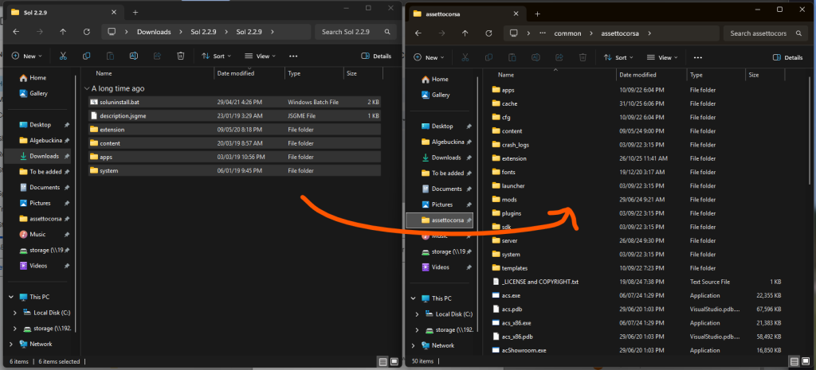The width and height of the screenshot is (816, 370).
Task: Add new tab in Sol 2.2.9 window
Action: 135,13
